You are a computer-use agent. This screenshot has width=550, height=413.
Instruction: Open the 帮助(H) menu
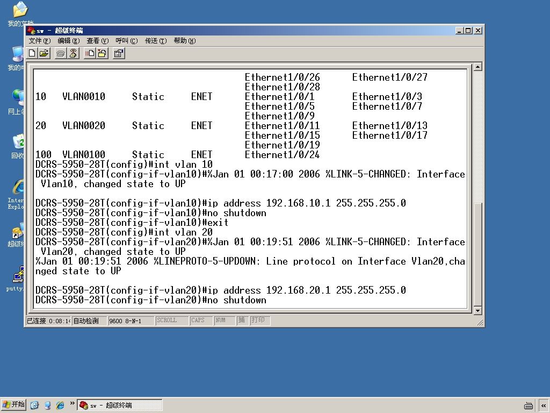tap(185, 41)
